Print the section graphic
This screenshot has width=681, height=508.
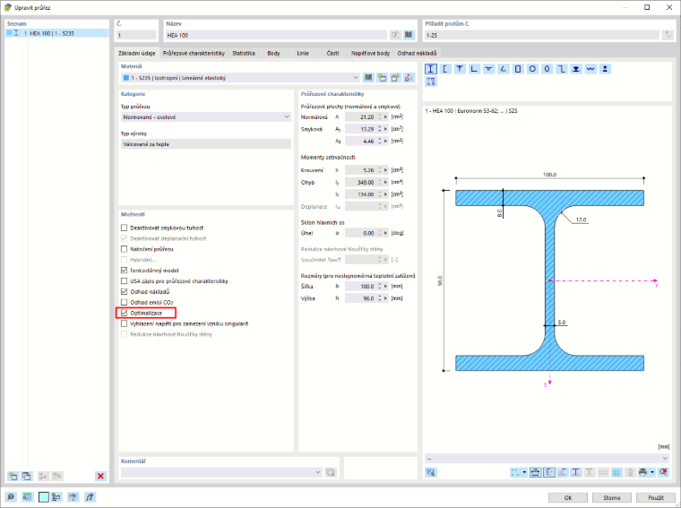643,472
